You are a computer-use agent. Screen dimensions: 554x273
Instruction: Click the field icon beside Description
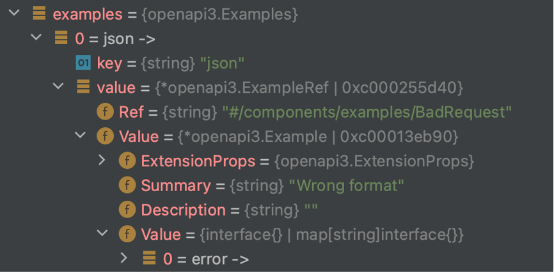127,210
